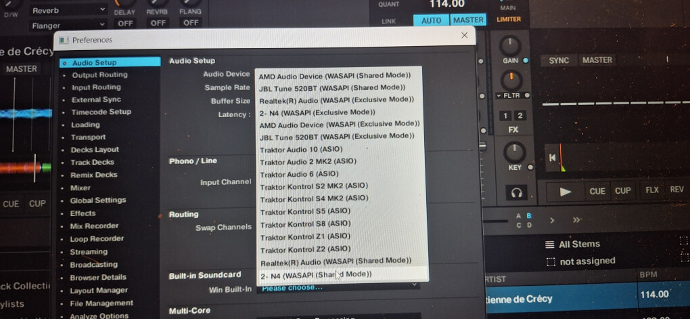Turn the GAIN knob in the mixer
The width and height of the screenshot is (690, 319).
(510, 46)
